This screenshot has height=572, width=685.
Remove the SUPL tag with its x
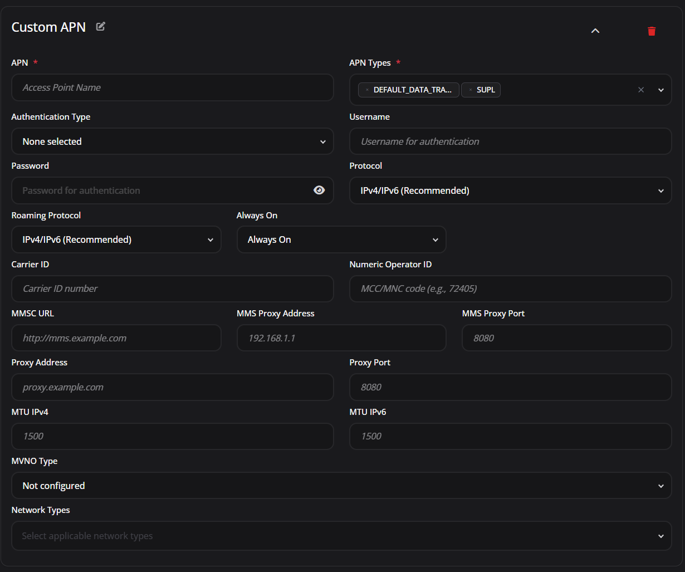[470, 90]
